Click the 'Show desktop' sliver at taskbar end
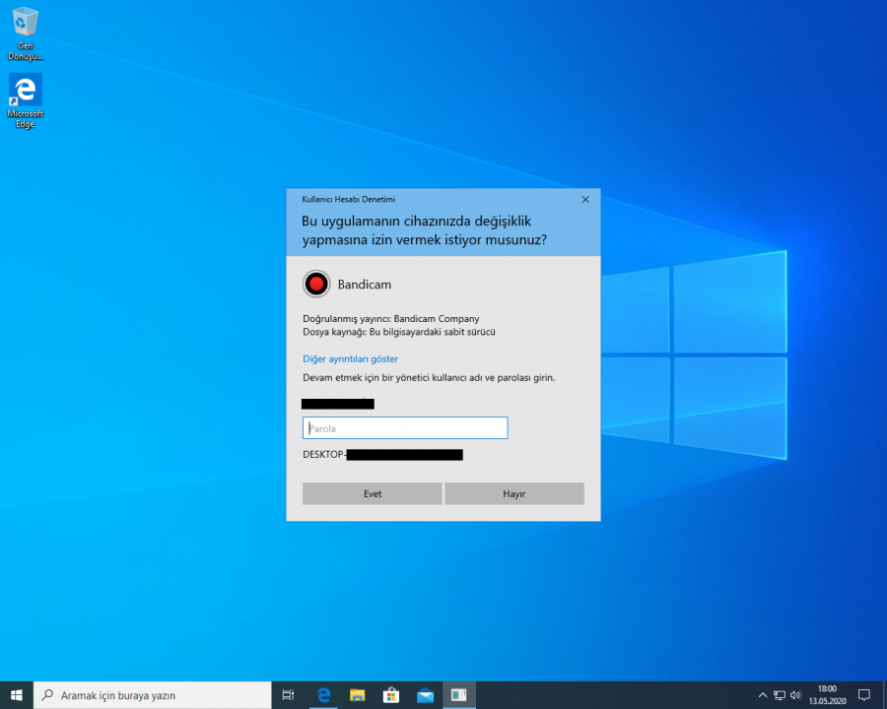 click(x=884, y=695)
